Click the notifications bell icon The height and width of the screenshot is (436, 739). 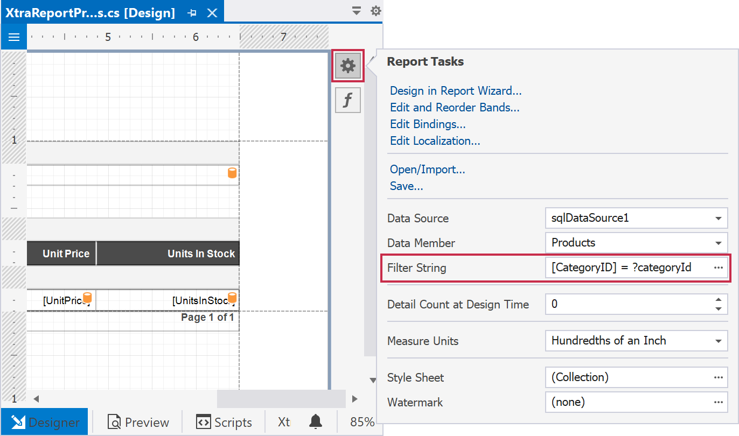(316, 422)
